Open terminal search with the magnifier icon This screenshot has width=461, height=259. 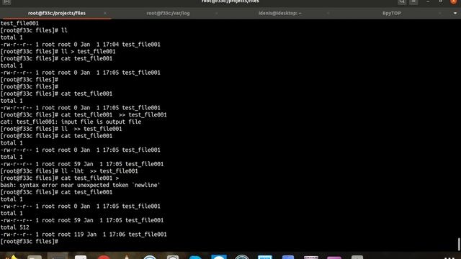(402, 1)
